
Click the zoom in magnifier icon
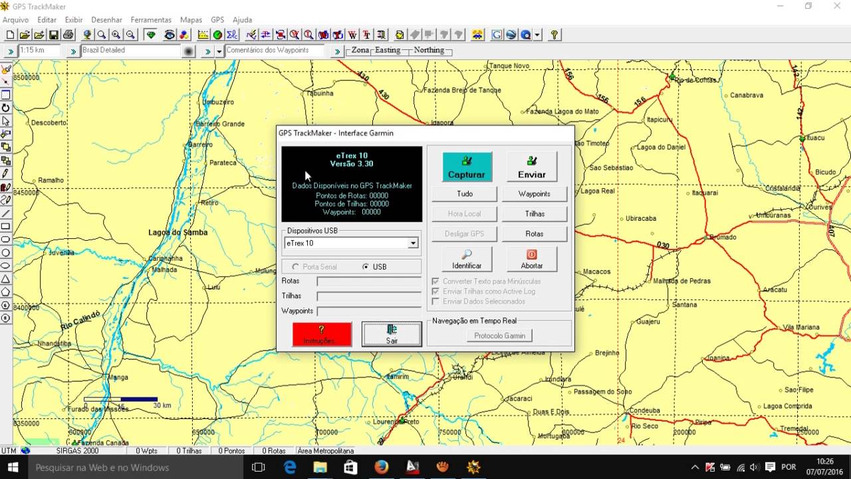pos(116,35)
